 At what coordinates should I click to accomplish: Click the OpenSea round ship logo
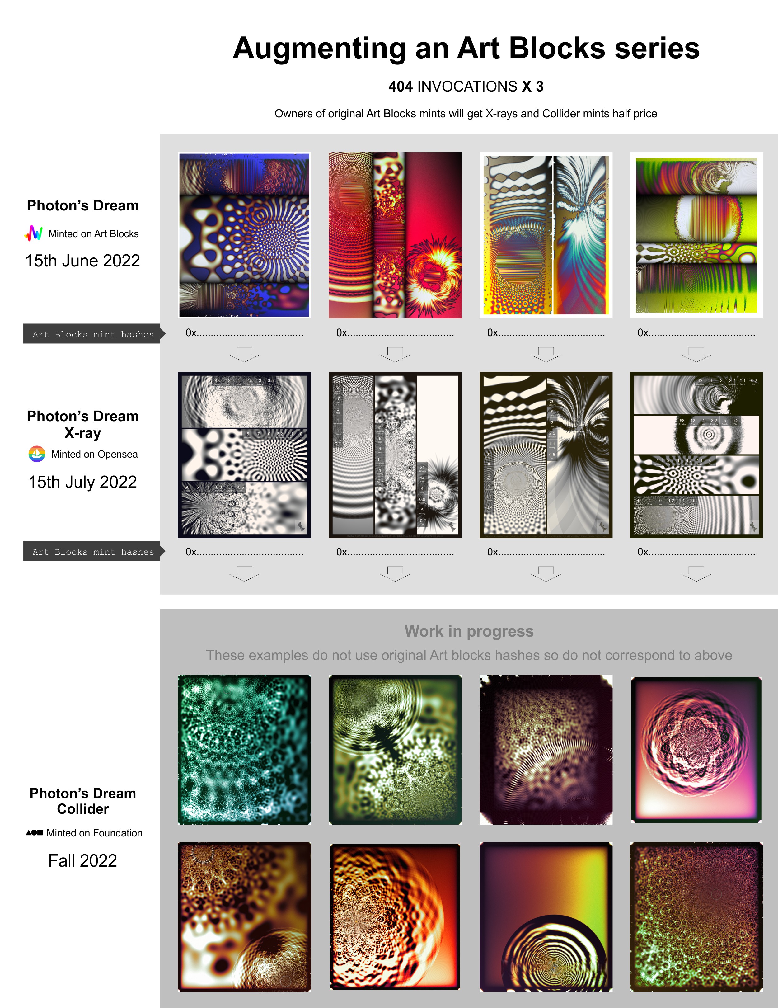click(x=37, y=454)
